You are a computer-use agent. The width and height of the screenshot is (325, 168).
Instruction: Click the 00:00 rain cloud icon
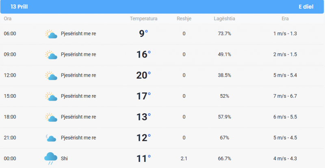point(51,159)
